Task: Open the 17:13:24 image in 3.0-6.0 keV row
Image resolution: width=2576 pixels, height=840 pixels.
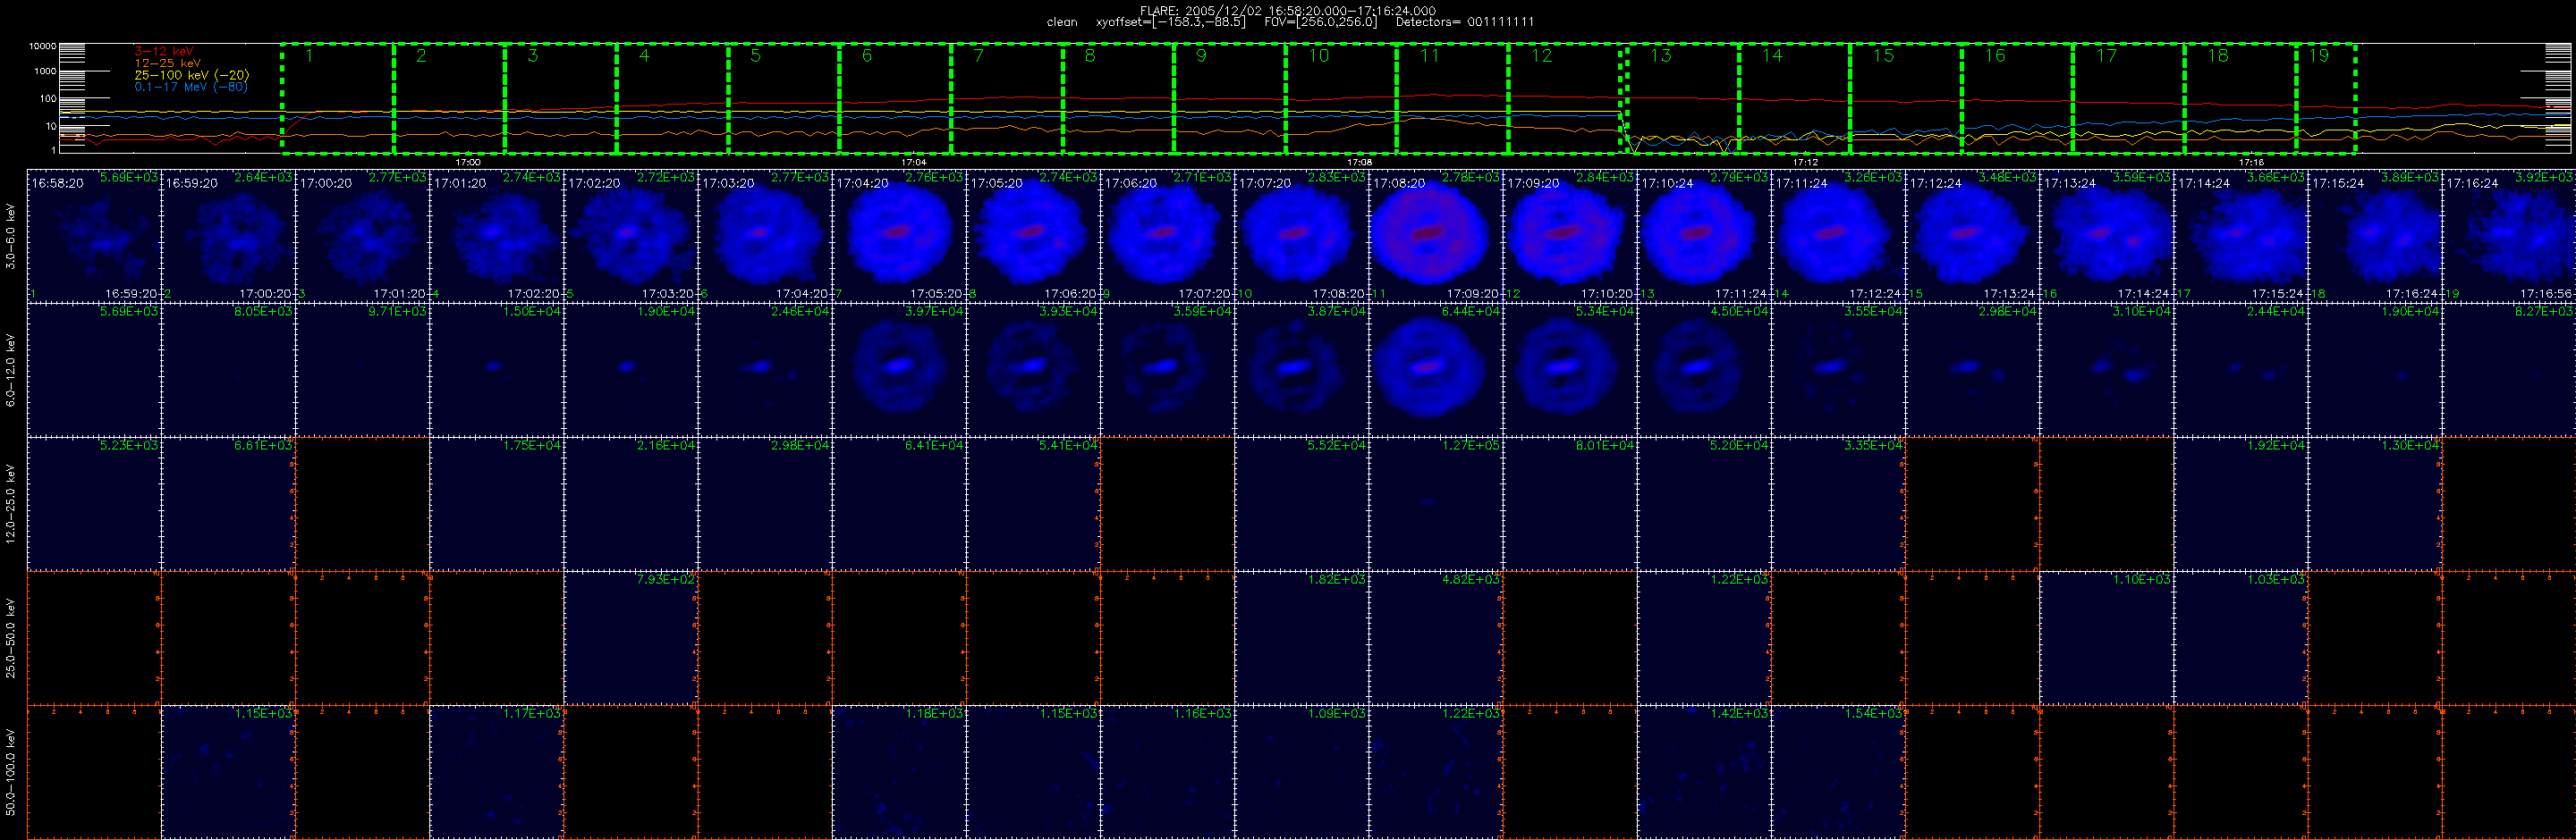Action: (x=2107, y=236)
